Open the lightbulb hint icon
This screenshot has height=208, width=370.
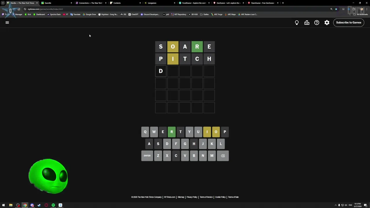coord(297,23)
